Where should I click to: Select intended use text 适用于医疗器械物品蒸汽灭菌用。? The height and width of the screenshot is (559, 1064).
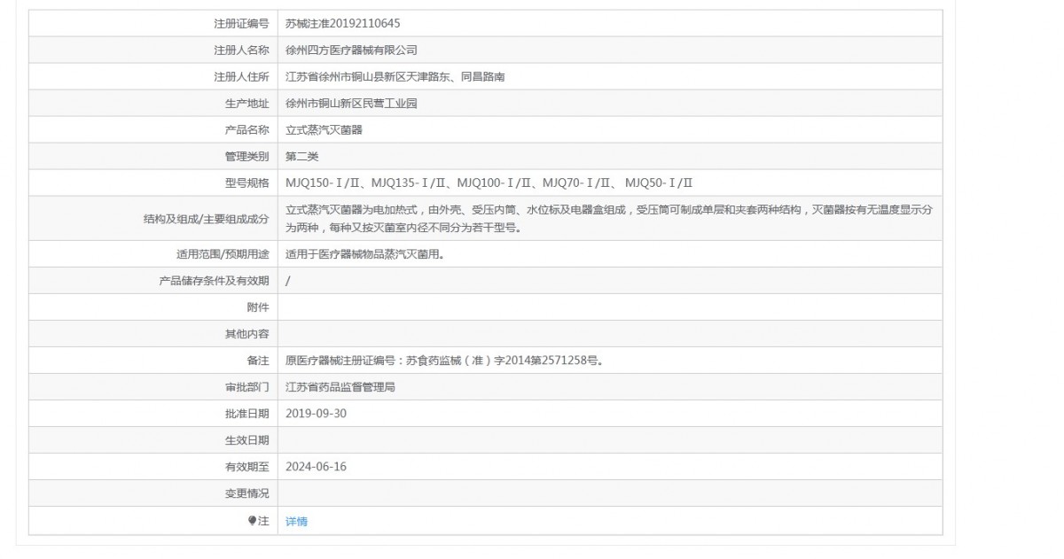[364, 254]
